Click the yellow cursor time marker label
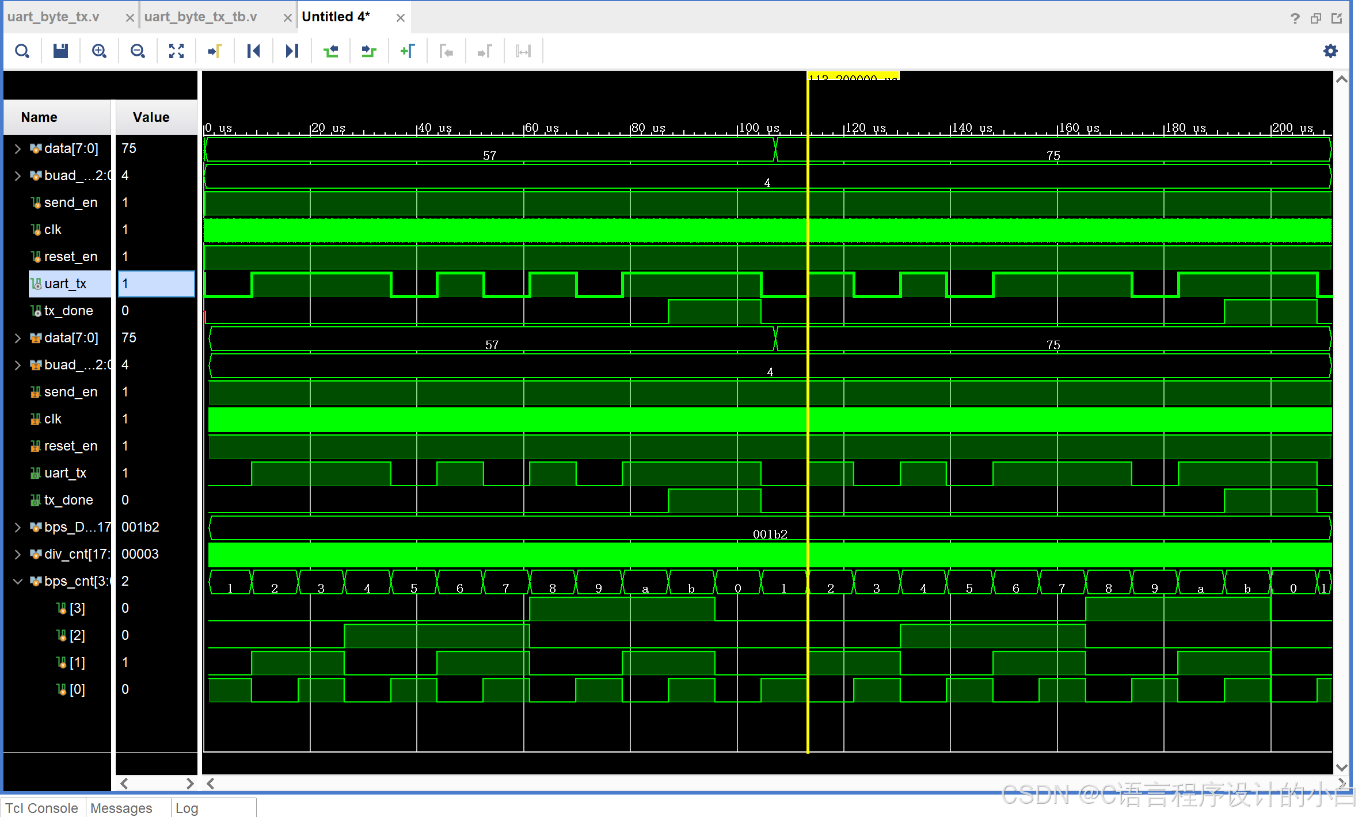The width and height of the screenshot is (1362, 817). [x=853, y=77]
